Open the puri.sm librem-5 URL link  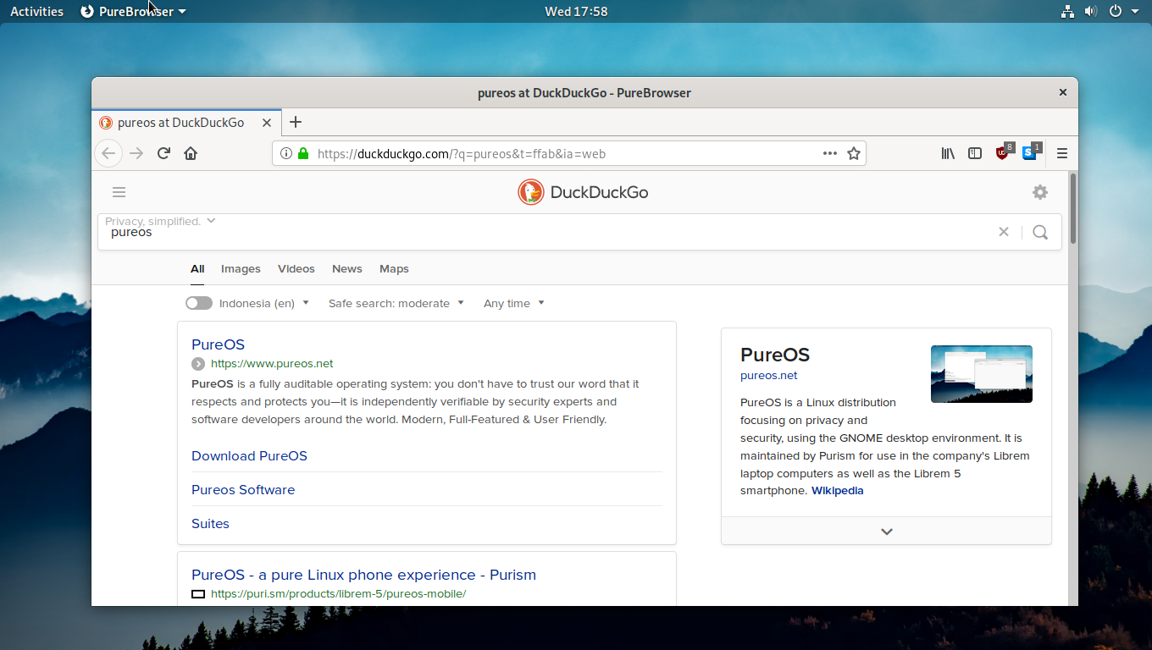pos(338,594)
